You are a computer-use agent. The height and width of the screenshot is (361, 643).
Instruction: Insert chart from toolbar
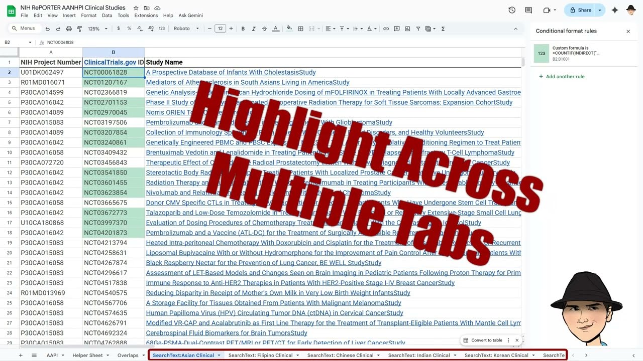407,29
